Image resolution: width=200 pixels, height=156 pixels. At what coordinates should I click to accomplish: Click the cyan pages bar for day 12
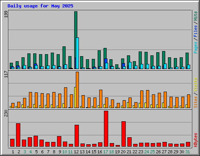point(77,53)
